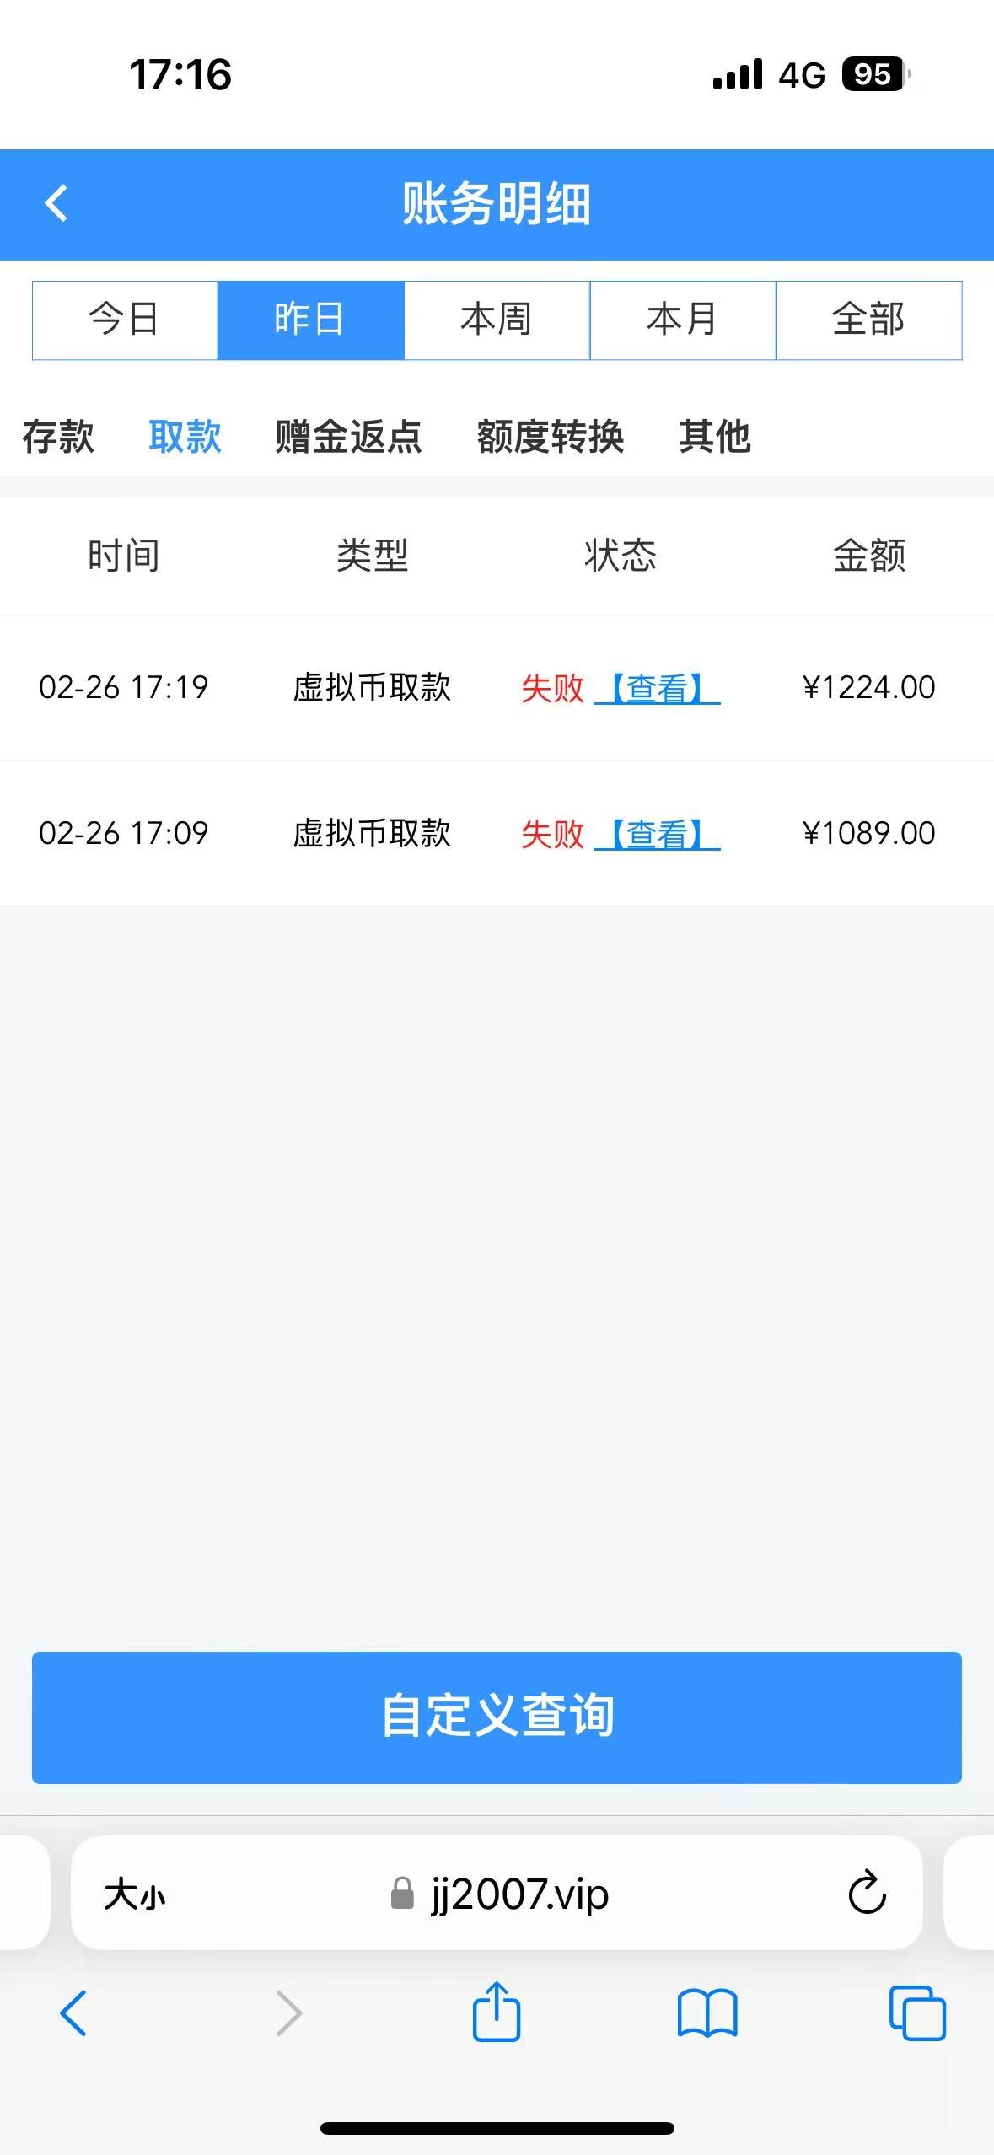Open the 大小 text size menu
Viewport: 994px width, 2155px height.
(x=134, y=1894)
